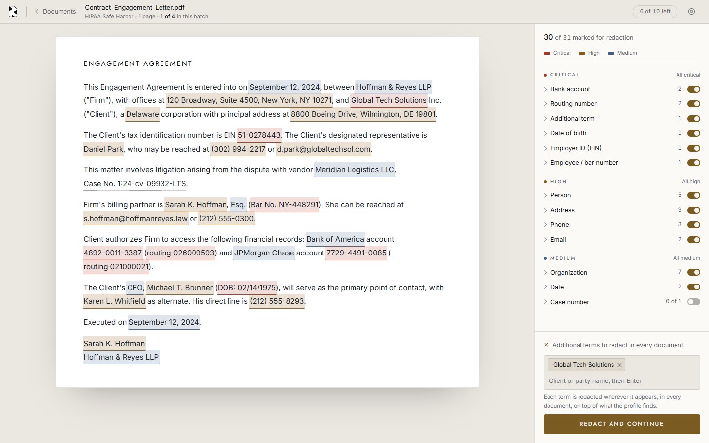Toggle the Date category switch
Viewport: 709px width, 443px height.
click(694, 287)
